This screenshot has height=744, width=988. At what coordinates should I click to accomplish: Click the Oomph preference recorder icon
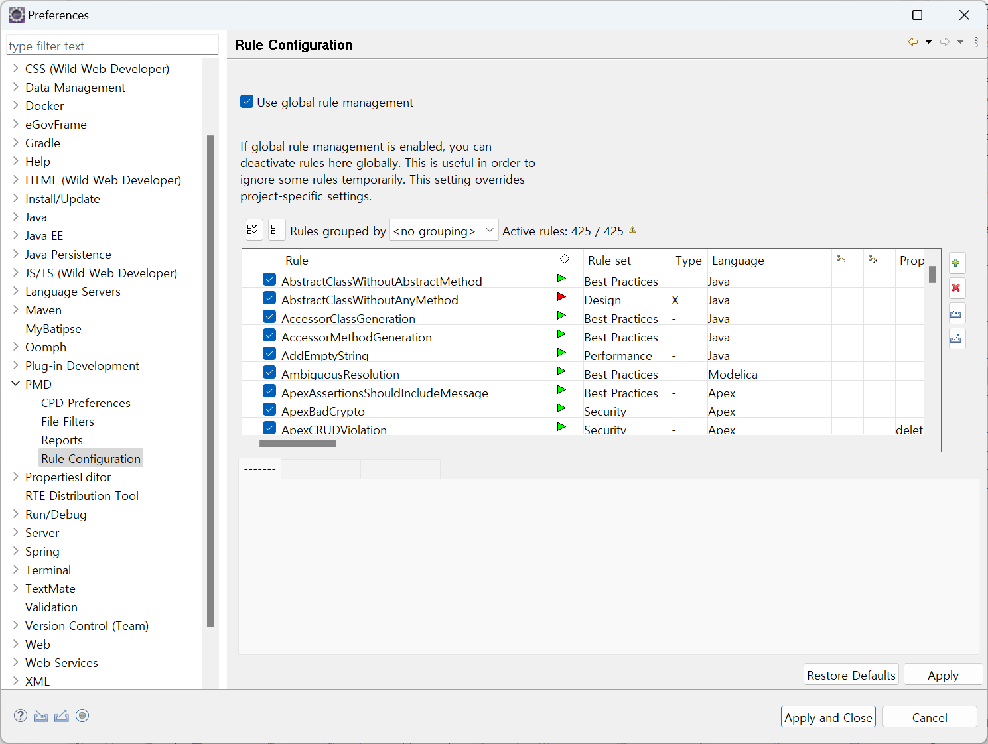(x=82, y=715)
